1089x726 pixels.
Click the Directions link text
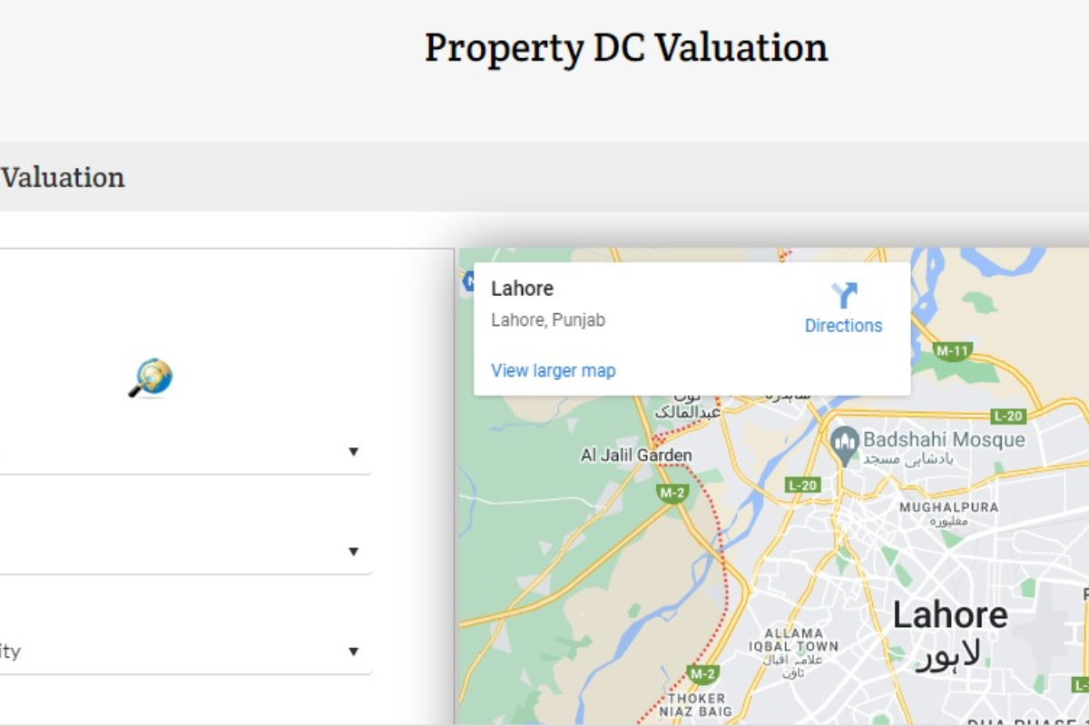point(843,326)
